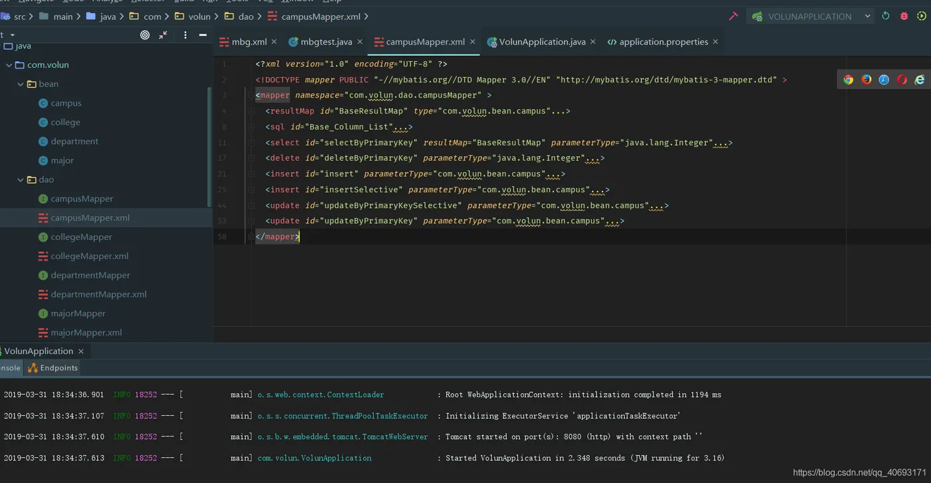Image resolution: width=931 pixels, height=483 pixels.
Task: Expand the folded deleteByPrimaryKey block
Action: click(251, 158)
